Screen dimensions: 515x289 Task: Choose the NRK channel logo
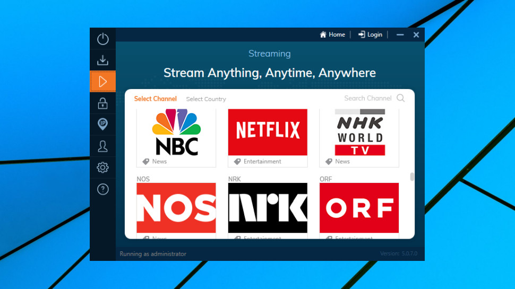[x=268, y=208]
